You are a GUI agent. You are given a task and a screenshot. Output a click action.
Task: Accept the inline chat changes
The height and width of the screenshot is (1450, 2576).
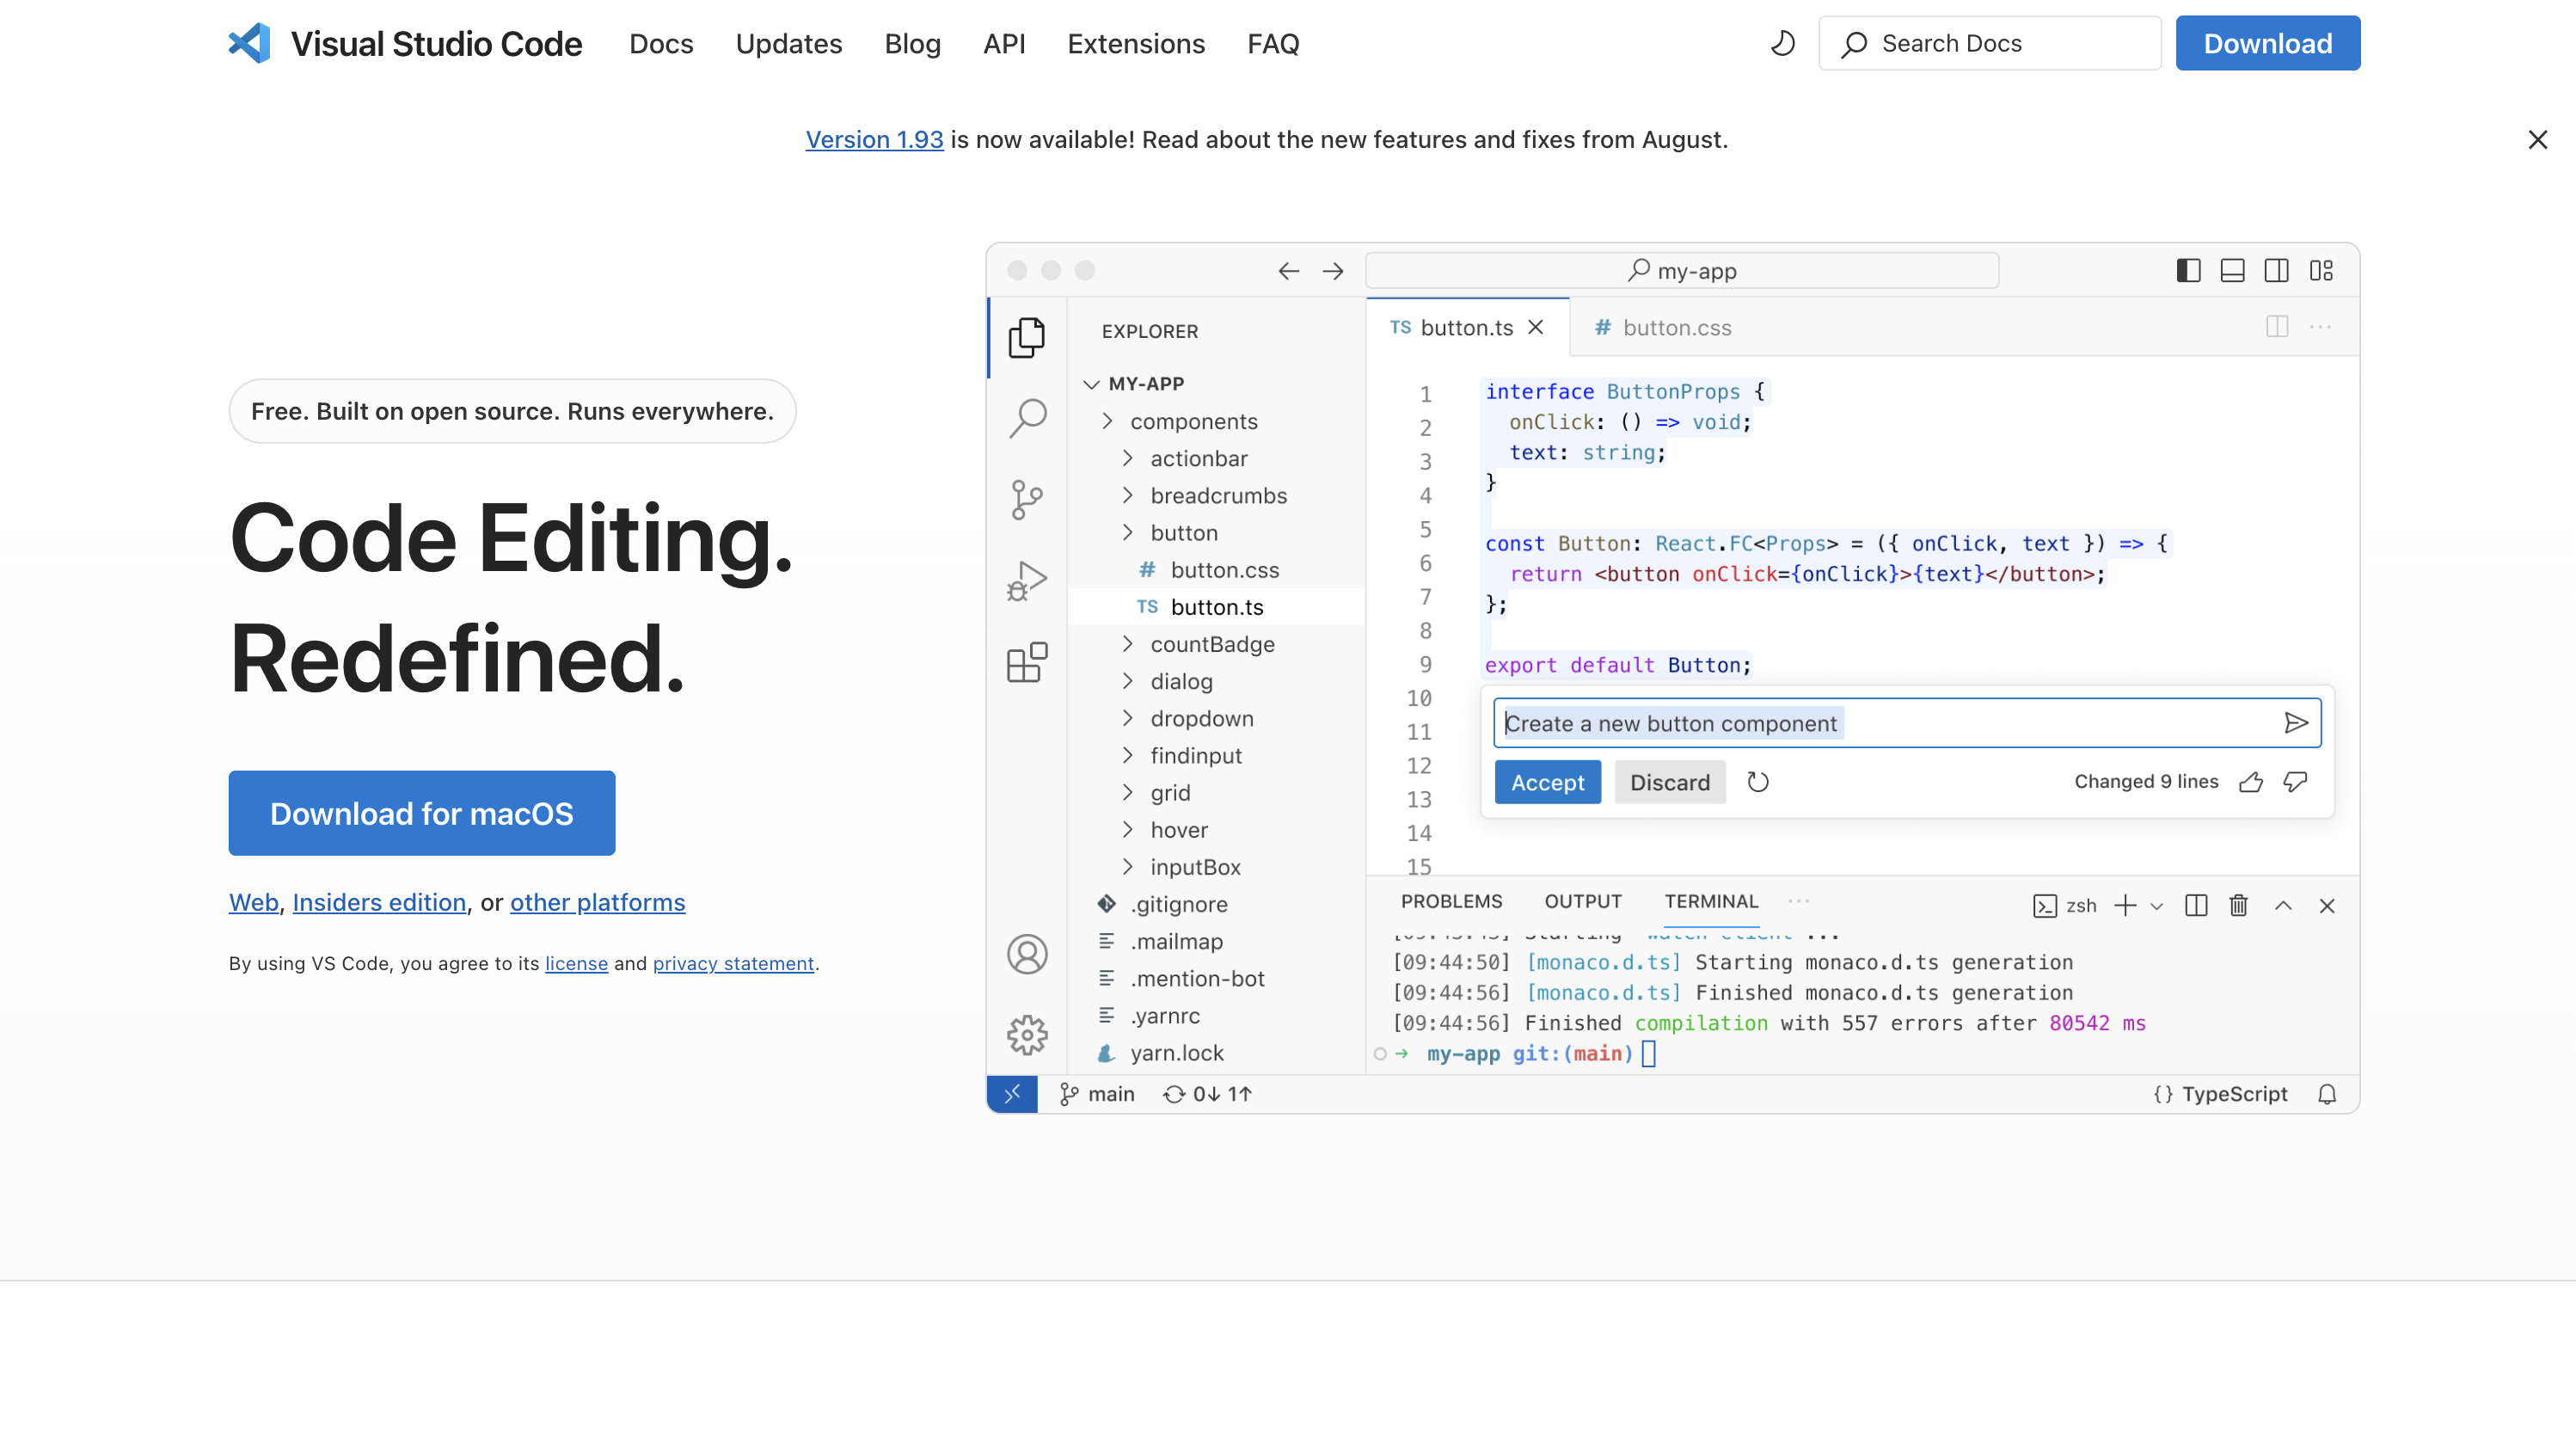click(x=1547, y=782)
